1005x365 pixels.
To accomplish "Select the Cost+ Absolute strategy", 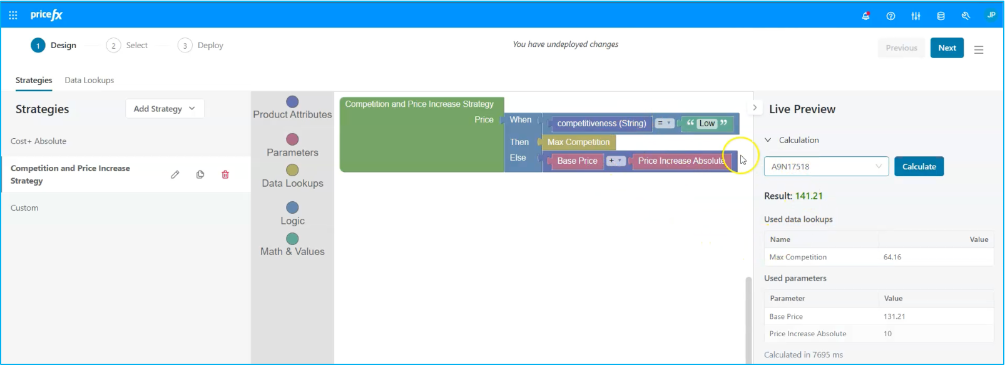I will [x=39, y=141].
